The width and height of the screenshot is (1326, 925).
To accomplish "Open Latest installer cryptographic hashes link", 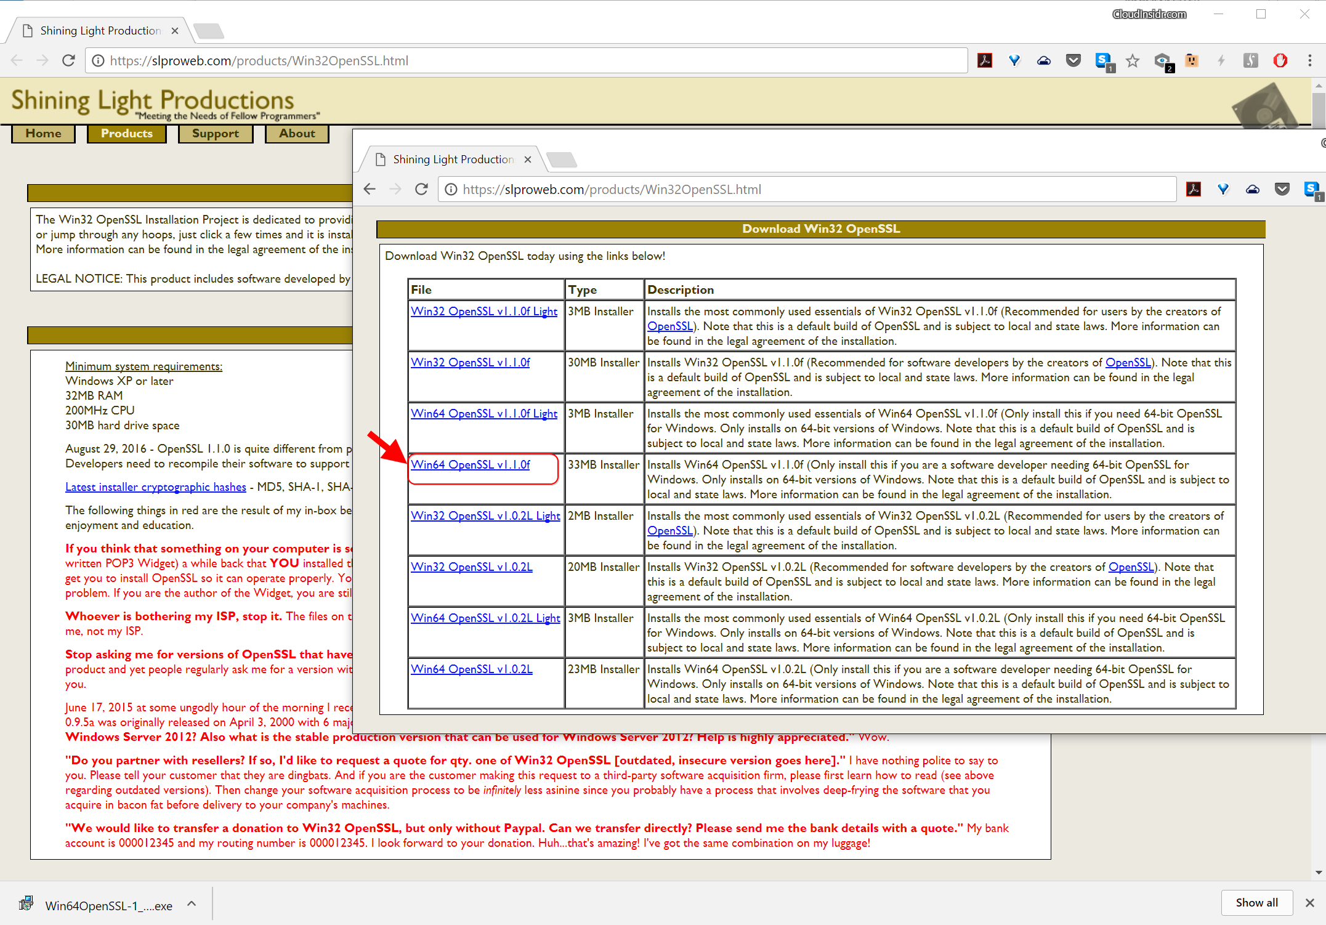I will coord(156,487).
